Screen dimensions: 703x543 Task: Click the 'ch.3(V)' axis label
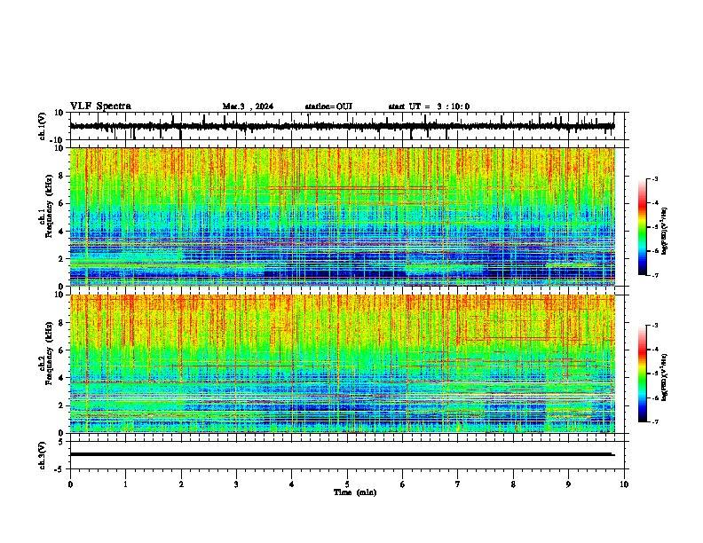(43, 455)
